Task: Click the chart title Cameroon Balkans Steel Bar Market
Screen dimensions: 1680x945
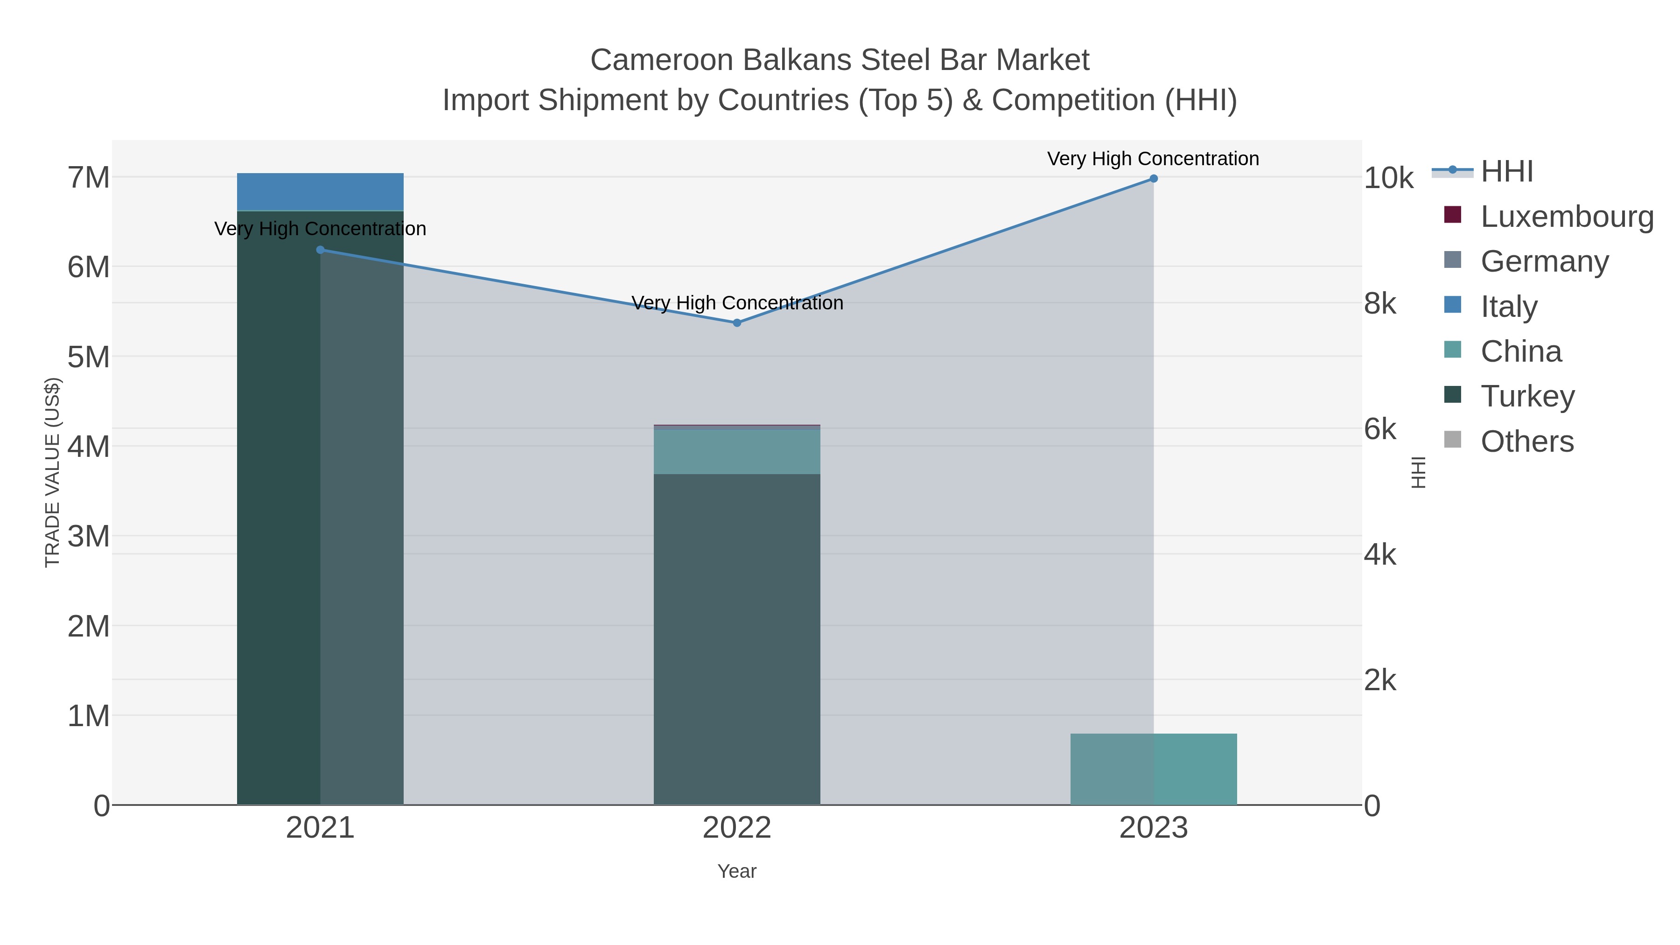Action: 840,60
